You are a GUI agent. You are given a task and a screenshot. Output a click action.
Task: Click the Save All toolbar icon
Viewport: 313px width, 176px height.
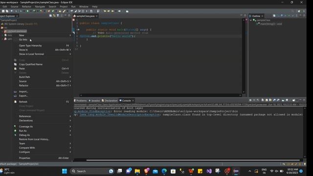[x=7, y=11]
